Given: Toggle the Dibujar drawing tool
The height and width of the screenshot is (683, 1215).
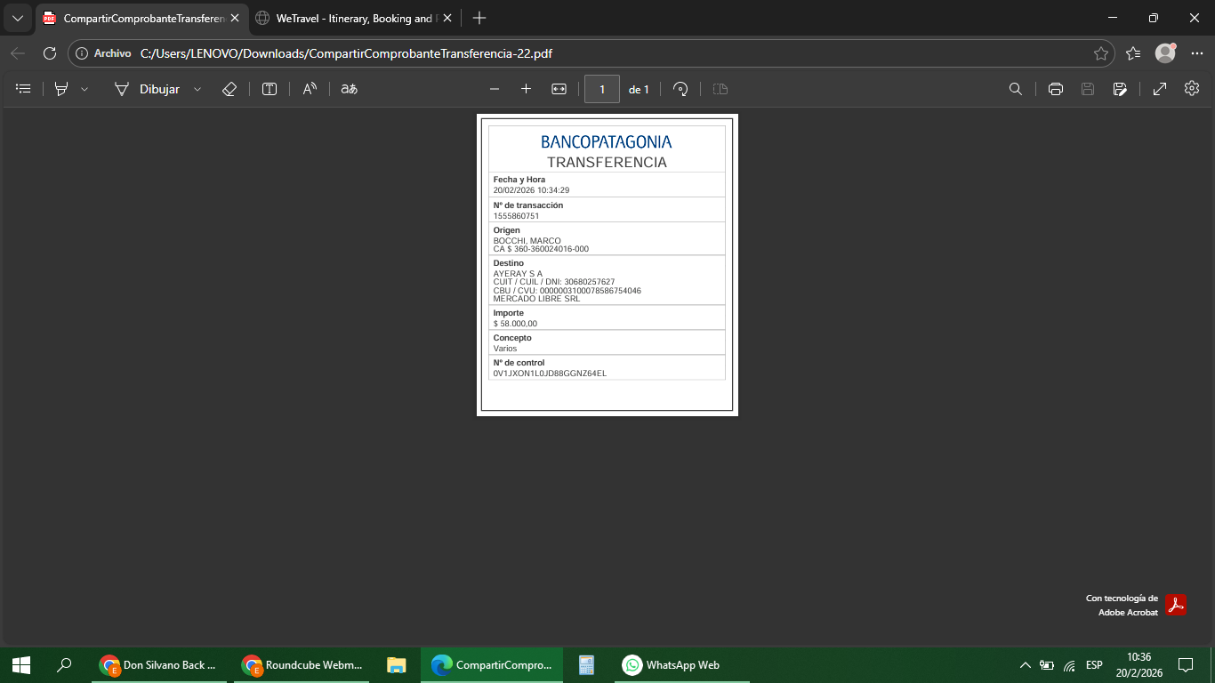Looking at the screenshot, I should click(147, 89).
